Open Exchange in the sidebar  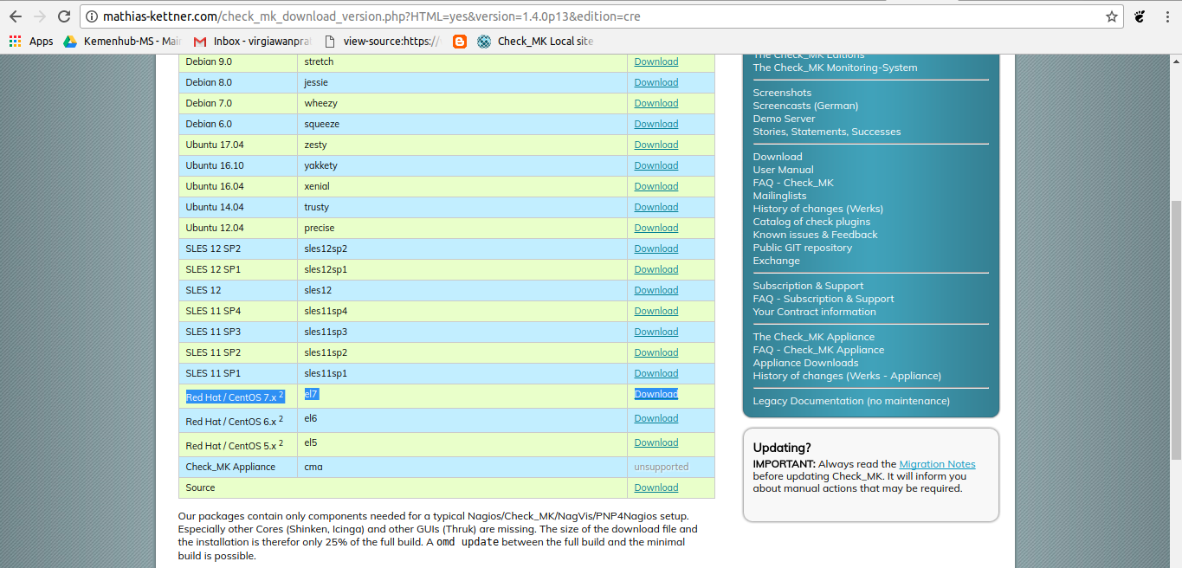pos(776,261)
